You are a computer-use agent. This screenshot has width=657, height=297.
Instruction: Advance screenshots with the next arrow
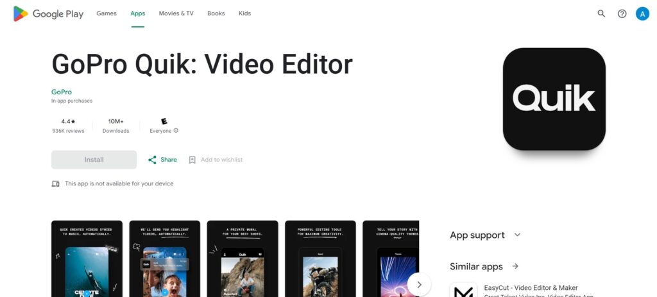tap(419, 284)
